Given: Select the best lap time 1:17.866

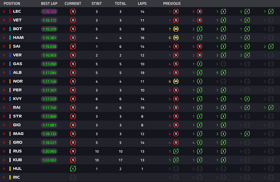Looking at the screenshot, I should tap(49, 116).
